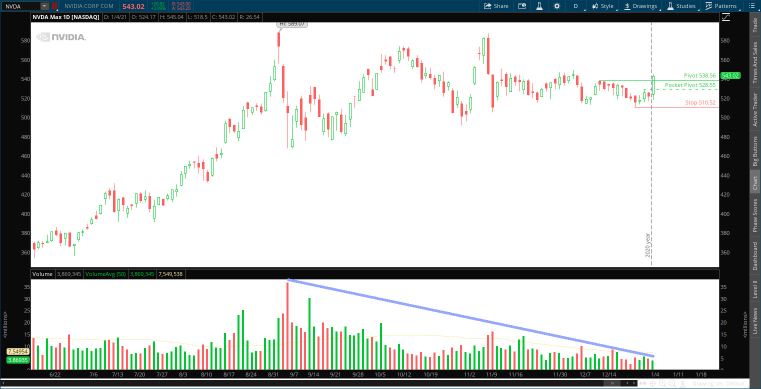This screenshot has height=389, width=761.
Task: Click the Volume study label
Action: click(x=42, y=274)
